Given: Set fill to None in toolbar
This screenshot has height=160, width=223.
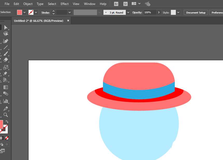Looking at the screenshot, I should pyautogui.click(x=7, y=138).
